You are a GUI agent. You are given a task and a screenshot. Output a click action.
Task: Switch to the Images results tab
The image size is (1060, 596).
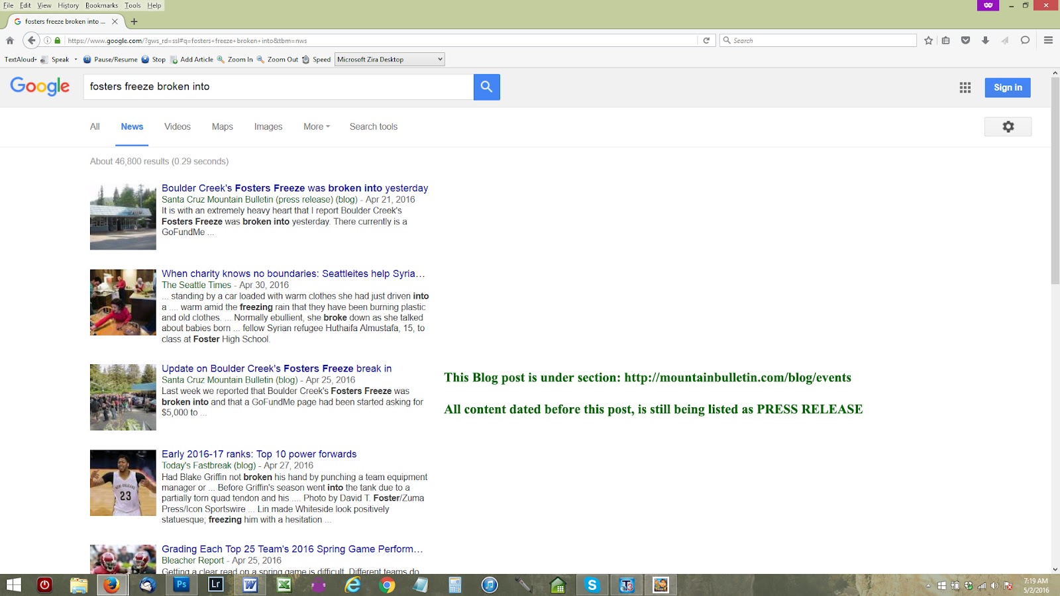268,126
